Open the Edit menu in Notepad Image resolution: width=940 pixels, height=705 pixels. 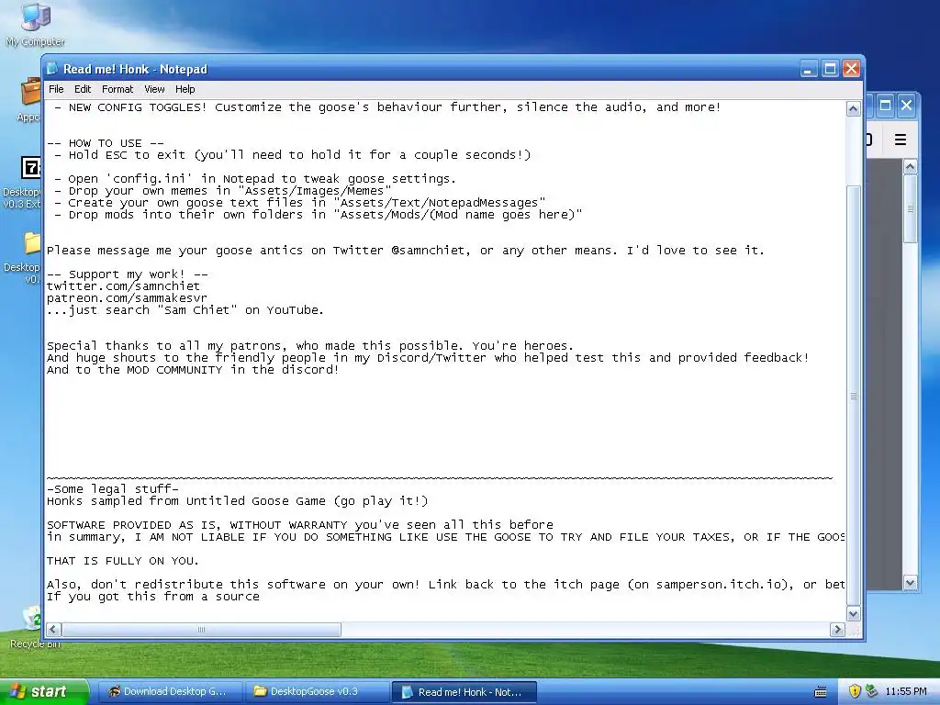pos(82,89)
